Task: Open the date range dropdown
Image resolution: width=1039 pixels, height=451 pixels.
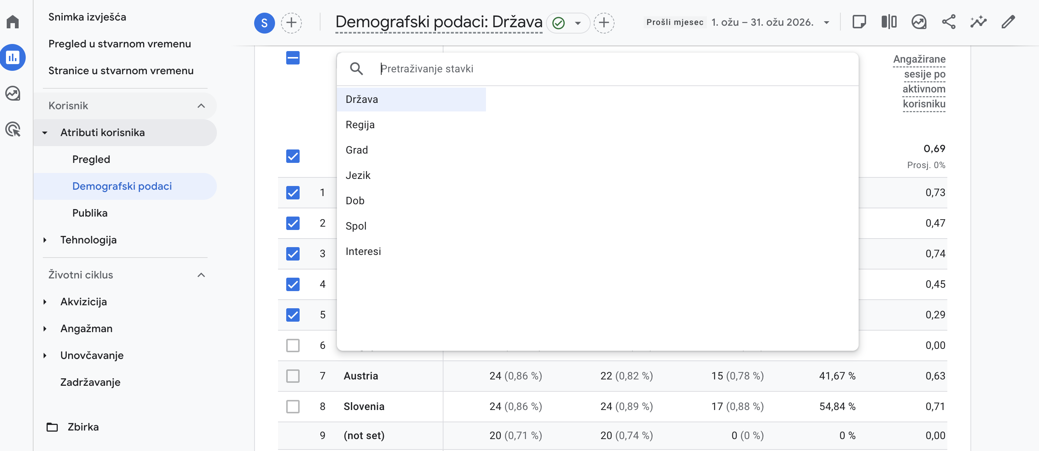Action: [827, 23]
